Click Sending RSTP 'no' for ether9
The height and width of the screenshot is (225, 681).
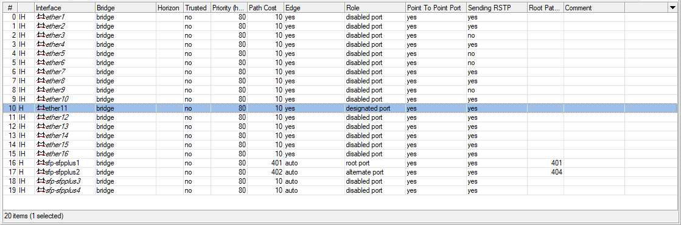[471, 90]
